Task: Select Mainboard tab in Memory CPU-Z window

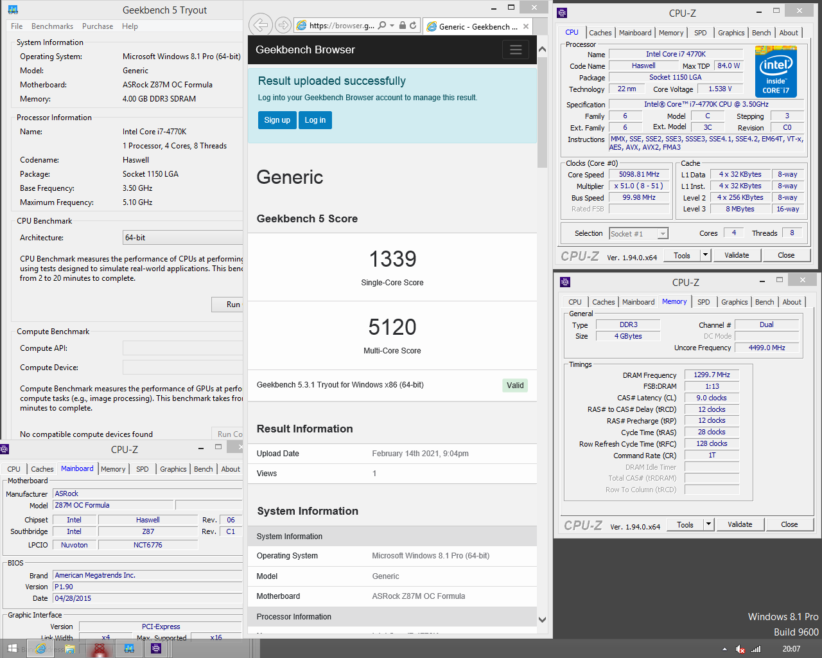Action: [x=638, y=302]
